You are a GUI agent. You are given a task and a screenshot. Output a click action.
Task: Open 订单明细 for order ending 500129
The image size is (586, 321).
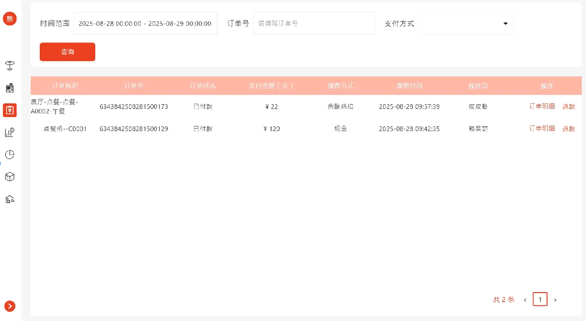[x=542, y=128]
